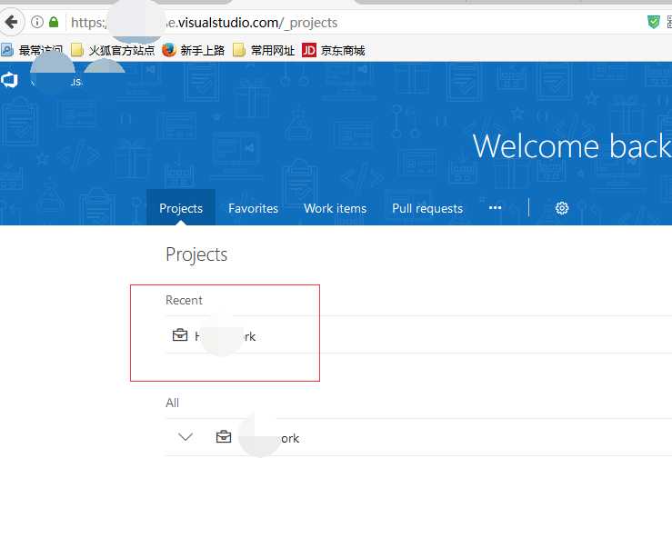Viewport: 672px width, 538px height.
Task: Switch to the Pull requests tab
Action: click(x=427, y=208)
